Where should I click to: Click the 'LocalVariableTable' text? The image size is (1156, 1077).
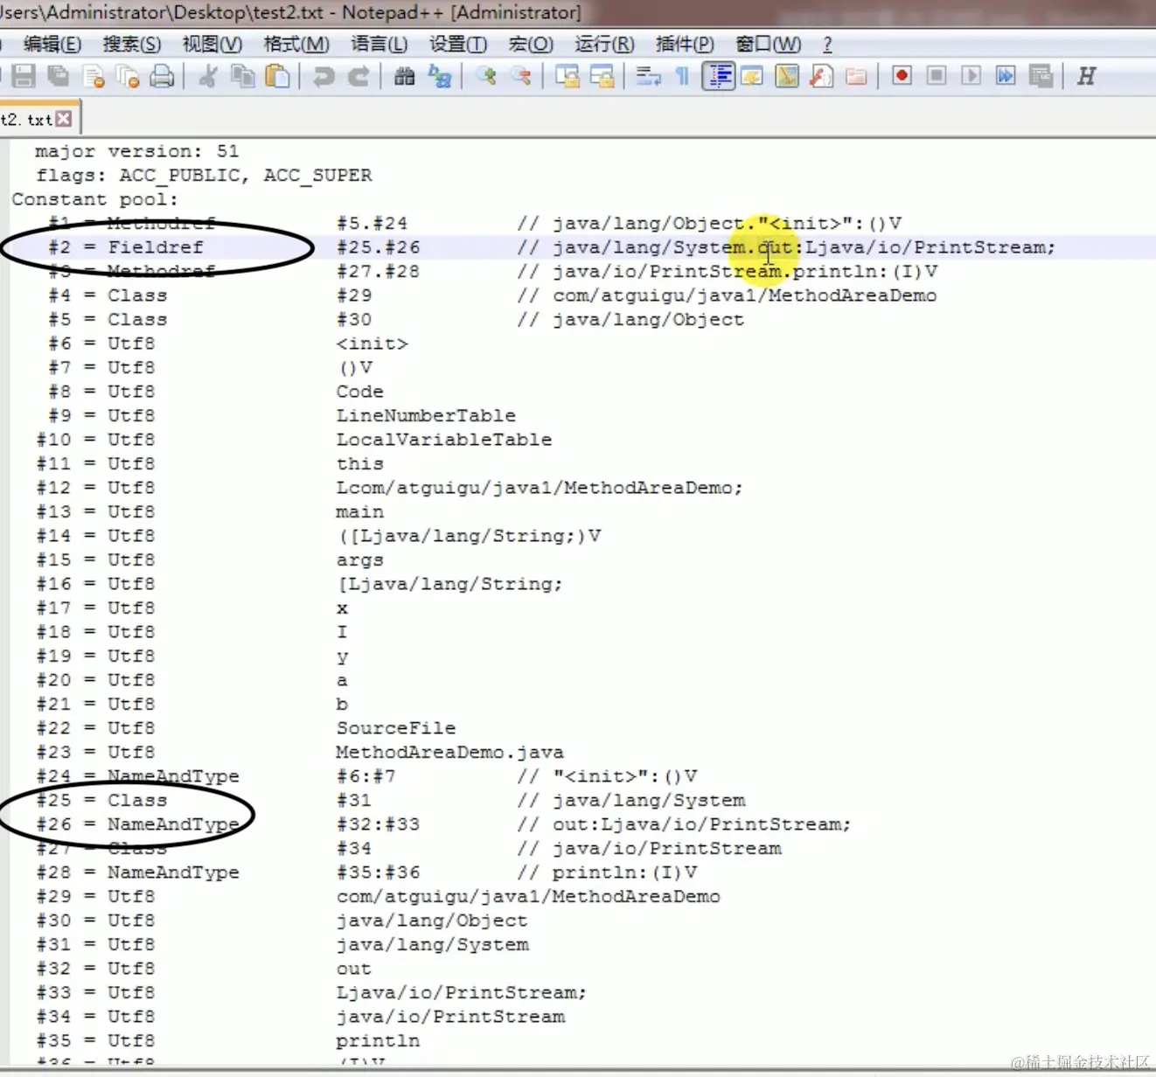[x=444, y=440]
